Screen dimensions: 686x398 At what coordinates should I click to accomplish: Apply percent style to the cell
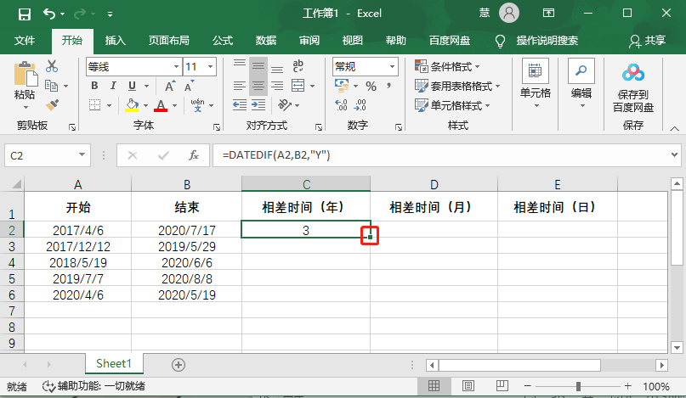click(371, 86)
